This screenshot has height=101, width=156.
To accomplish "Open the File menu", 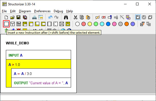I will pyautogui.click(x=4, y=11).
